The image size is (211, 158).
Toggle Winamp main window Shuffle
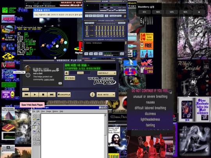pyautogui.click(x=113, y=16)
